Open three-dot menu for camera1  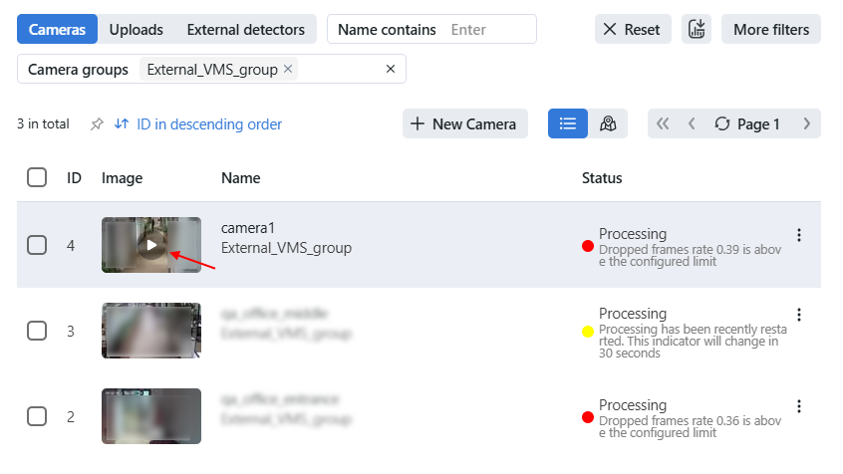[x=798, y=236]
